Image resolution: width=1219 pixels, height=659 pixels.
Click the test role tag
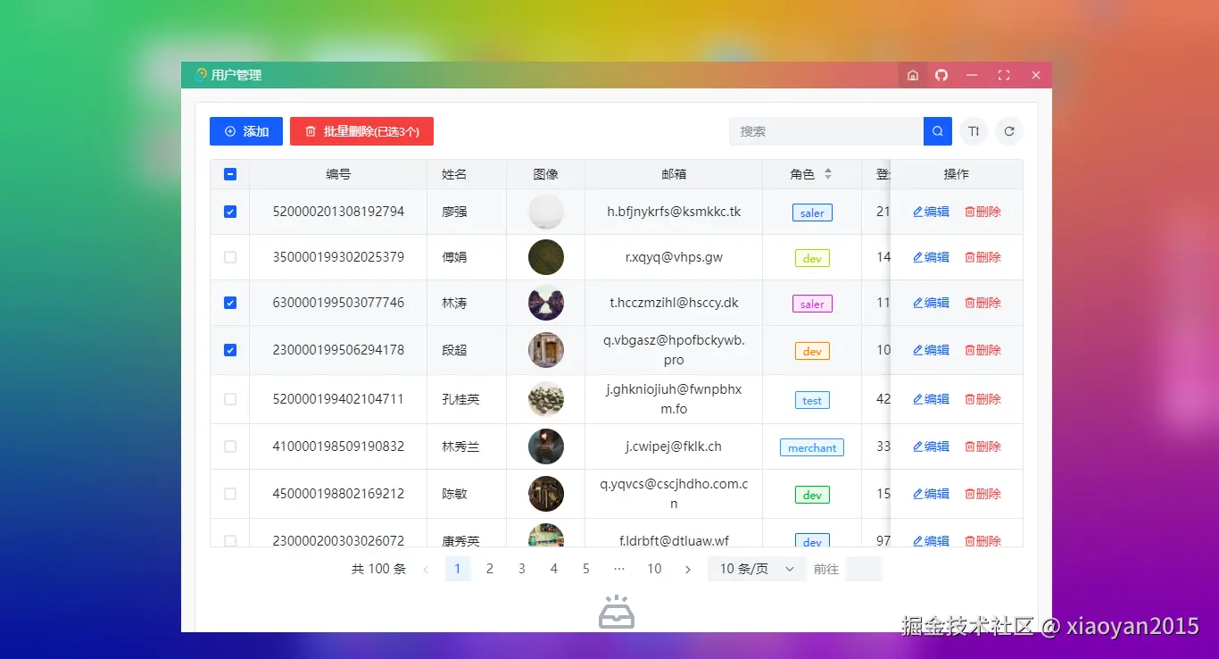click(x=812, y=400)
